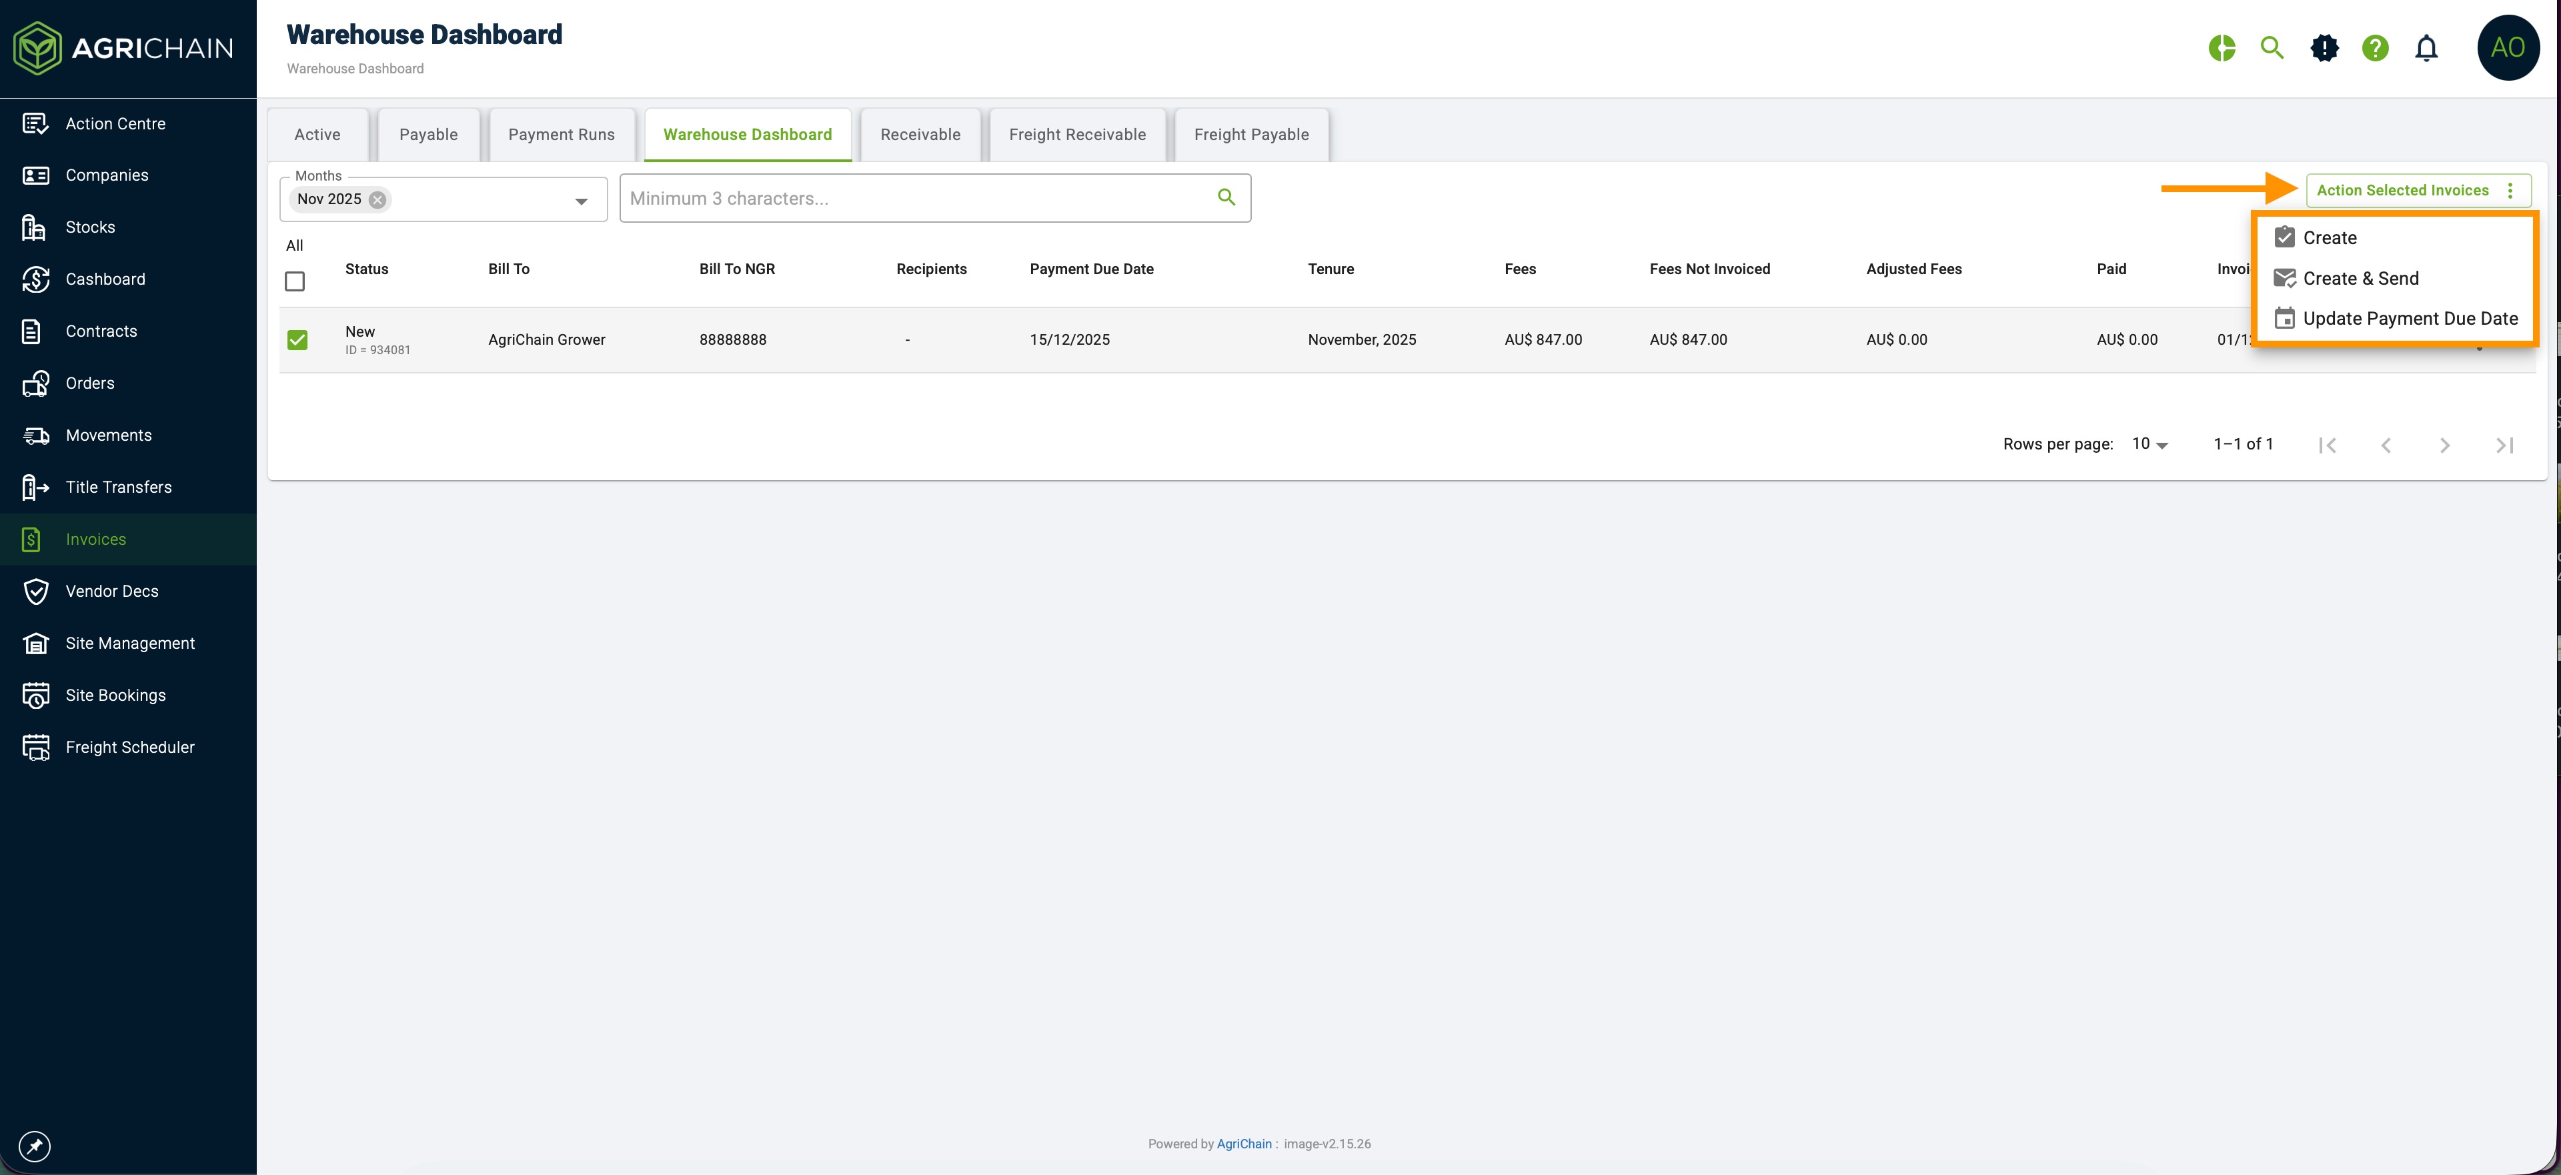Click the alert badge icon in header
2561x1175 pixels.
pos(2324,48)
